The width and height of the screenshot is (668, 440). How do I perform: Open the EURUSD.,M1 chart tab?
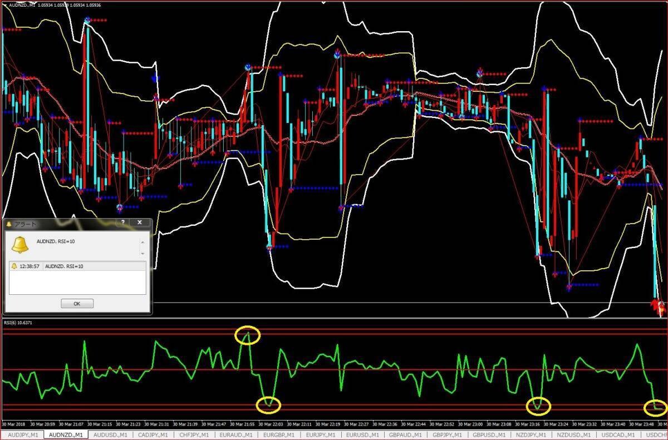point(363,435)
